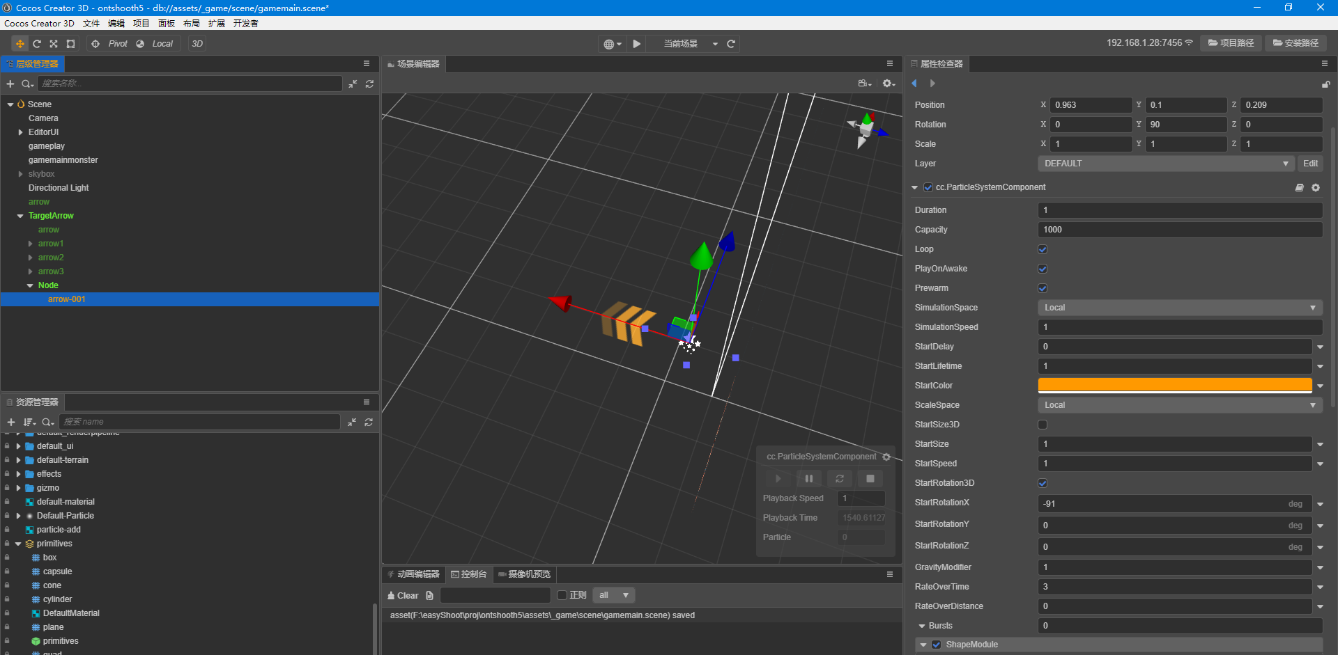Pause the particle playback
This screenshot has width=1338, height=655.
click(809, 479)
